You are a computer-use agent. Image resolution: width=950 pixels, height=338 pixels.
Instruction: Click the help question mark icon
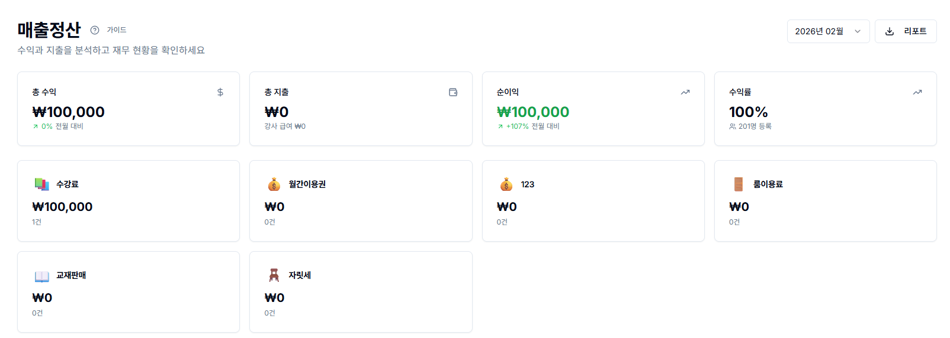click(x=95, y=30)
